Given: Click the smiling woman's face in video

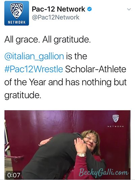Looking at the screenshot, I should (x=91, y=142).
